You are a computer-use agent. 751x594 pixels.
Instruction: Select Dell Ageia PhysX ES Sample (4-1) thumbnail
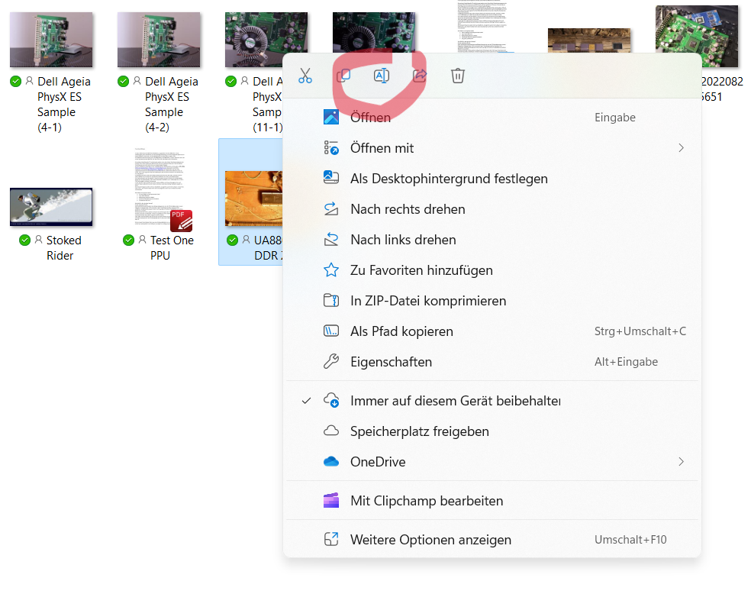[51, 40]
